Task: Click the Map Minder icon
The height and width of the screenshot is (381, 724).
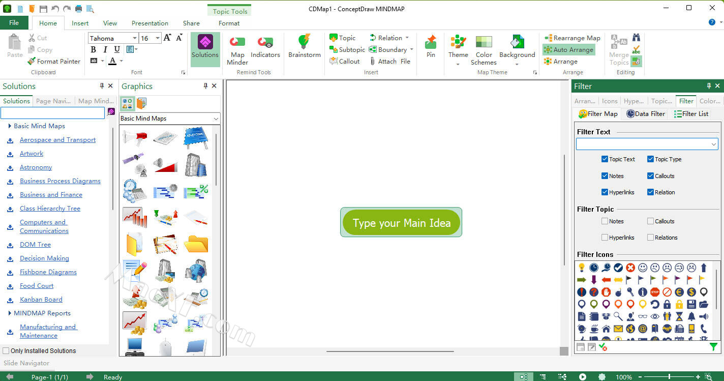Action: point(237,43)
